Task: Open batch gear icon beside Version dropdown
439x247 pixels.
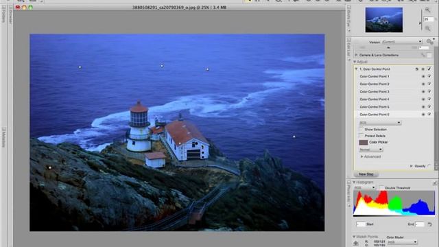Action: tap(430, 41)
